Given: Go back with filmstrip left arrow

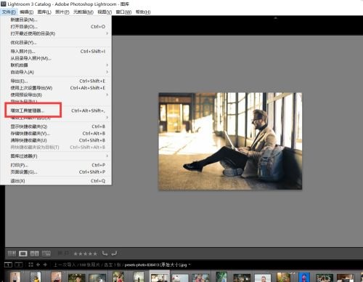Looking at the screenshot, I should tap(38, 265).
